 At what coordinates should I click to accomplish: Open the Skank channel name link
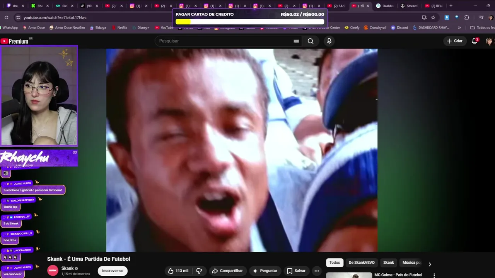(67, 268)
